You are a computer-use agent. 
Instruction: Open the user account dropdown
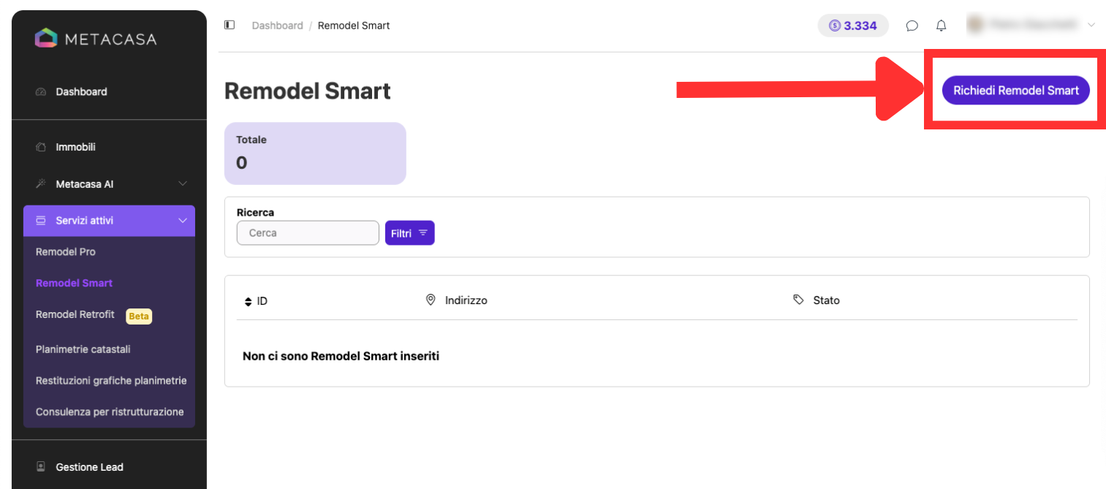1030,25
